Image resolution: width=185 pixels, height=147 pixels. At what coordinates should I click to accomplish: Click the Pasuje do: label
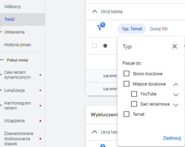[132, 63]
